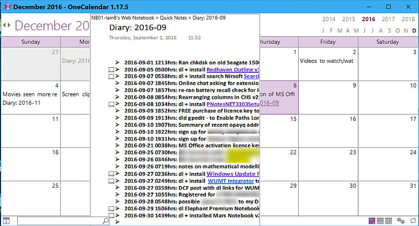Click the refresh sync icon
Viewport: 419px width, 226px height.
(413, 221)
